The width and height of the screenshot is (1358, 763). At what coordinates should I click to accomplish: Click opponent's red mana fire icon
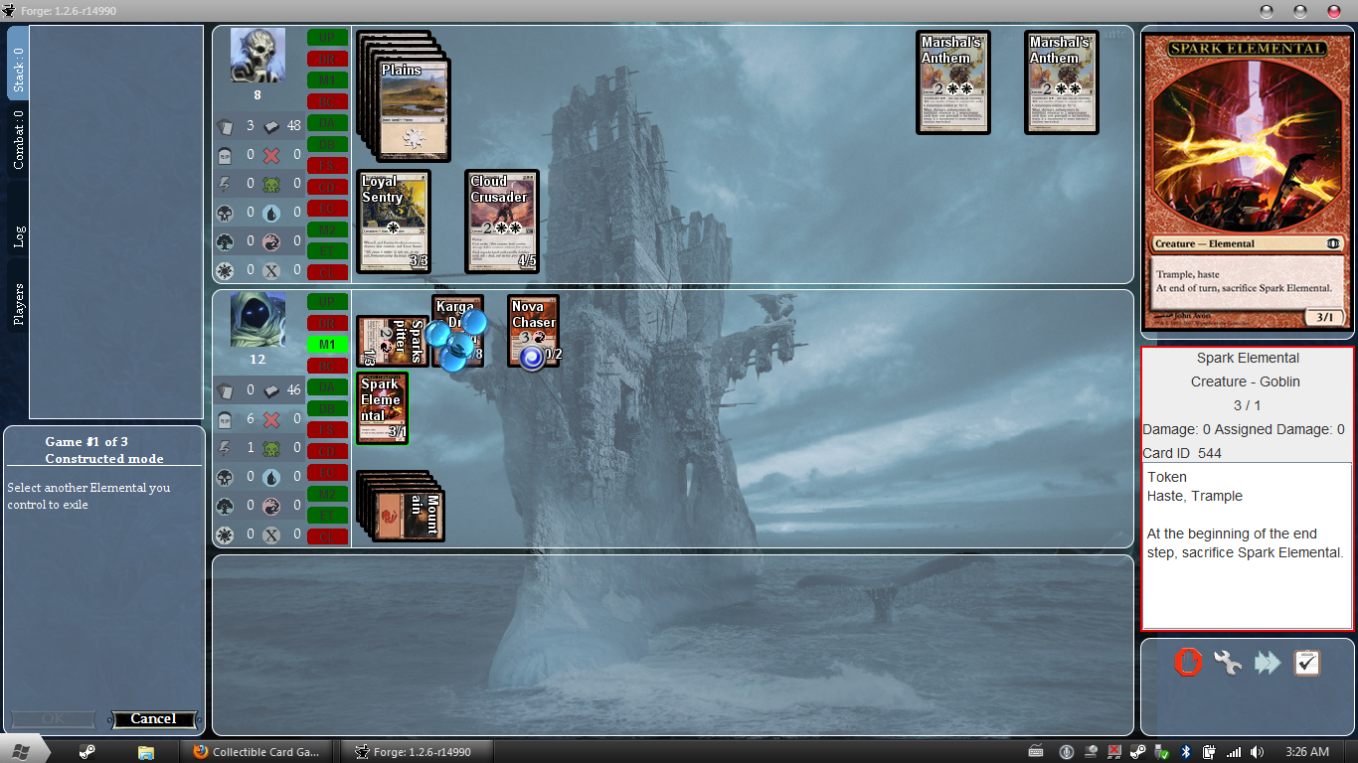[271, 241]
